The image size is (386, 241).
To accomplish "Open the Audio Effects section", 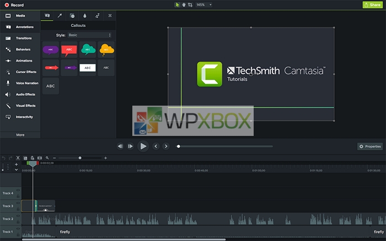I will pos(20,94).
